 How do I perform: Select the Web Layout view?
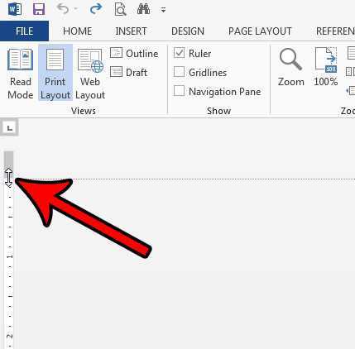90,74
